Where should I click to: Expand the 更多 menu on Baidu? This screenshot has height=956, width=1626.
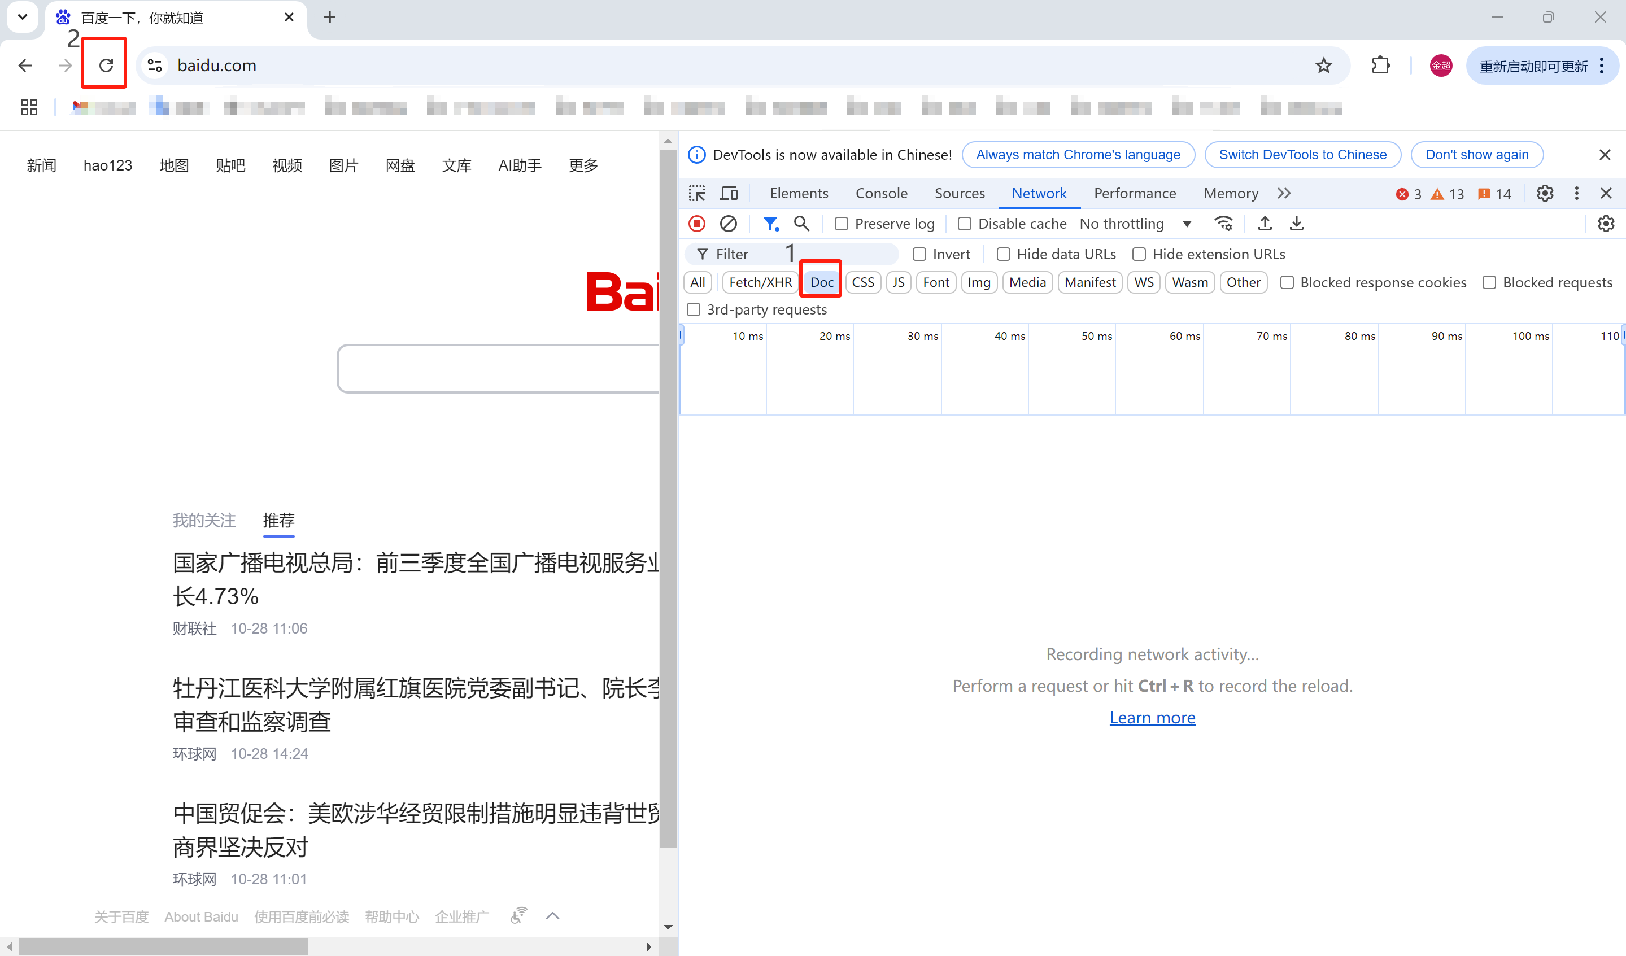coord(583,166)
